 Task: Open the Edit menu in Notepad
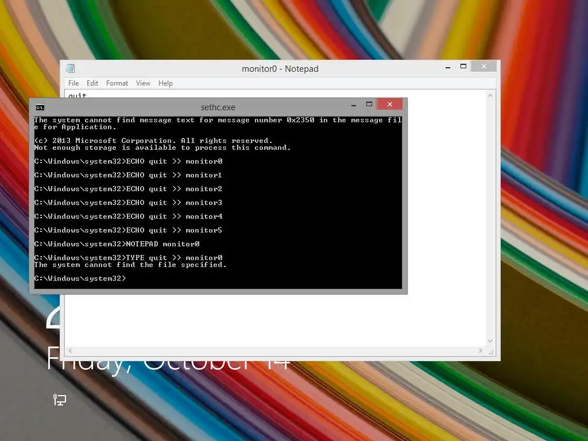(x=92, y=83)
